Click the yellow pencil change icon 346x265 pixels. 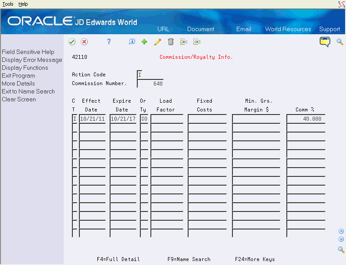point(157,42)
